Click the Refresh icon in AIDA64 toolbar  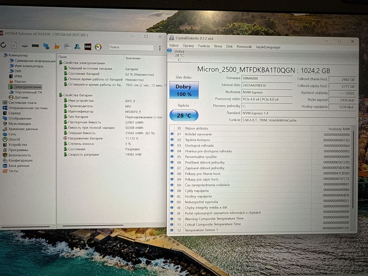point(3,45)
